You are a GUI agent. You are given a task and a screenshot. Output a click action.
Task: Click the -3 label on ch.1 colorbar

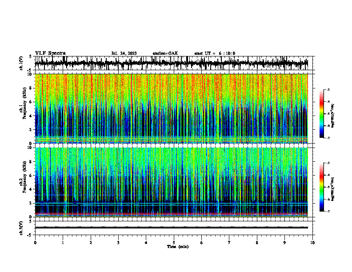328,90
